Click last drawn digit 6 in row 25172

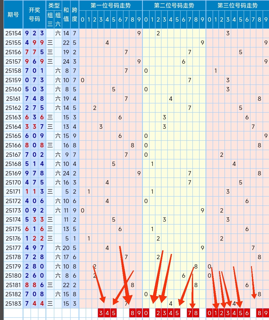coord(42,201)
